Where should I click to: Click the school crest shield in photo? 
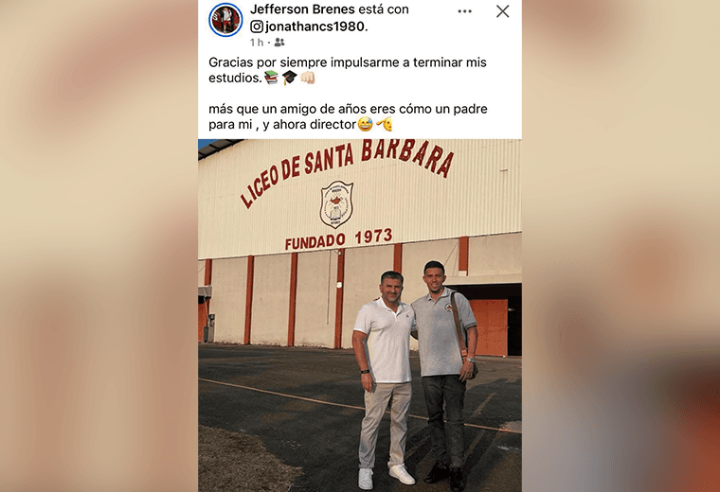pos(336,204)
